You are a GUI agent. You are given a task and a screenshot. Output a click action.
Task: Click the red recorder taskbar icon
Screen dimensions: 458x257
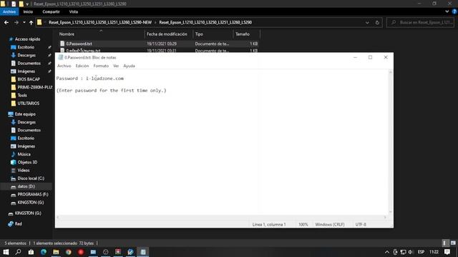pyautogui.click(x=81, y=252)
